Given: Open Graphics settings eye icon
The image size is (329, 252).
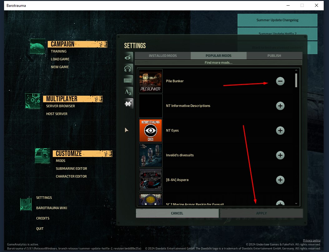Looking at the screenshot, I should coord(128,57).
